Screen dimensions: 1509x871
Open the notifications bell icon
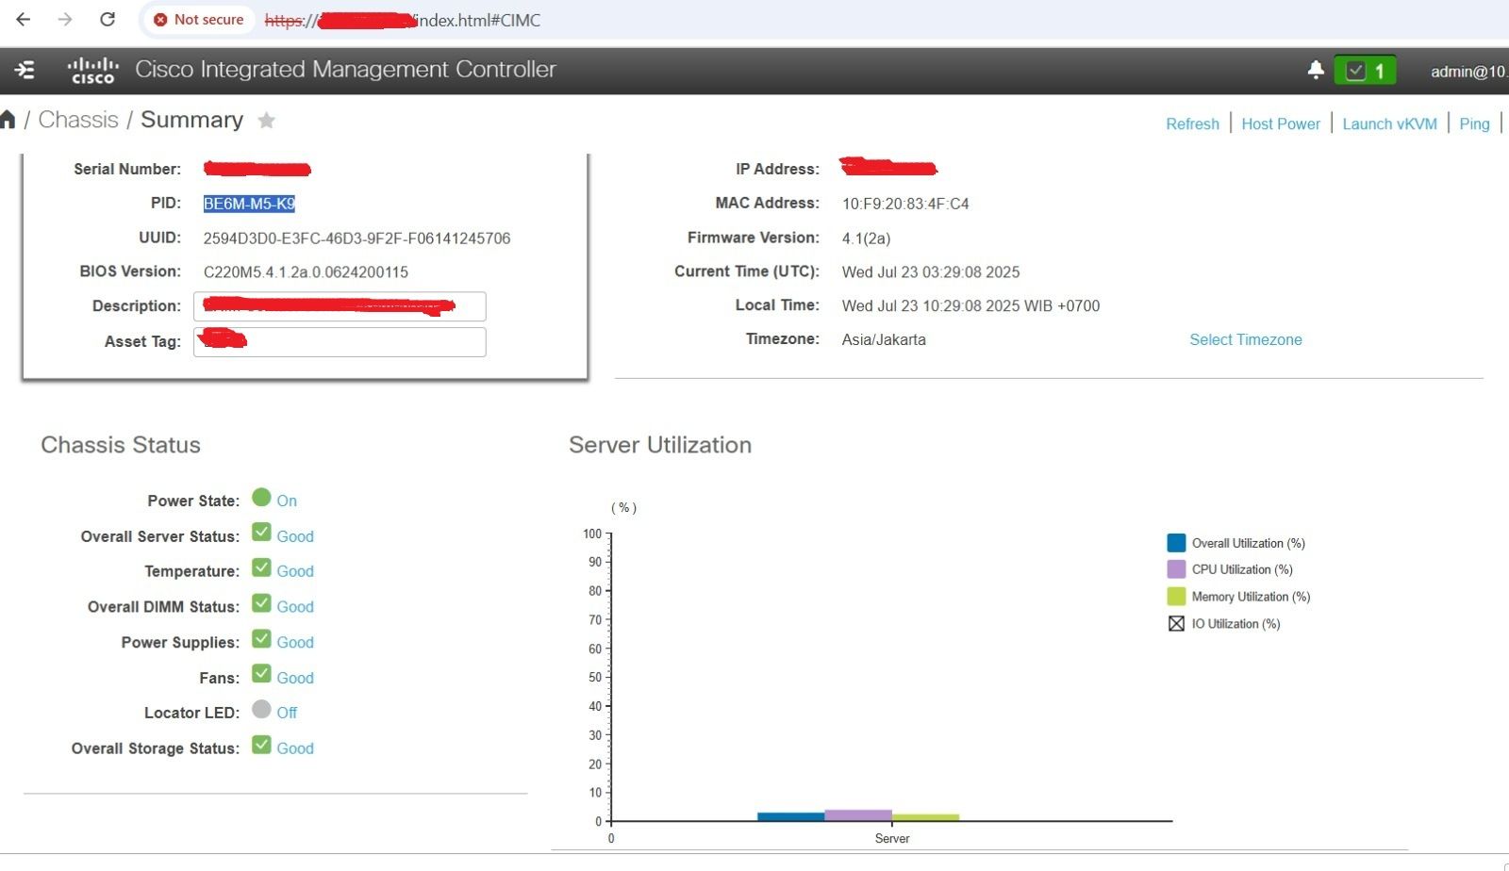pos(1317,69)
